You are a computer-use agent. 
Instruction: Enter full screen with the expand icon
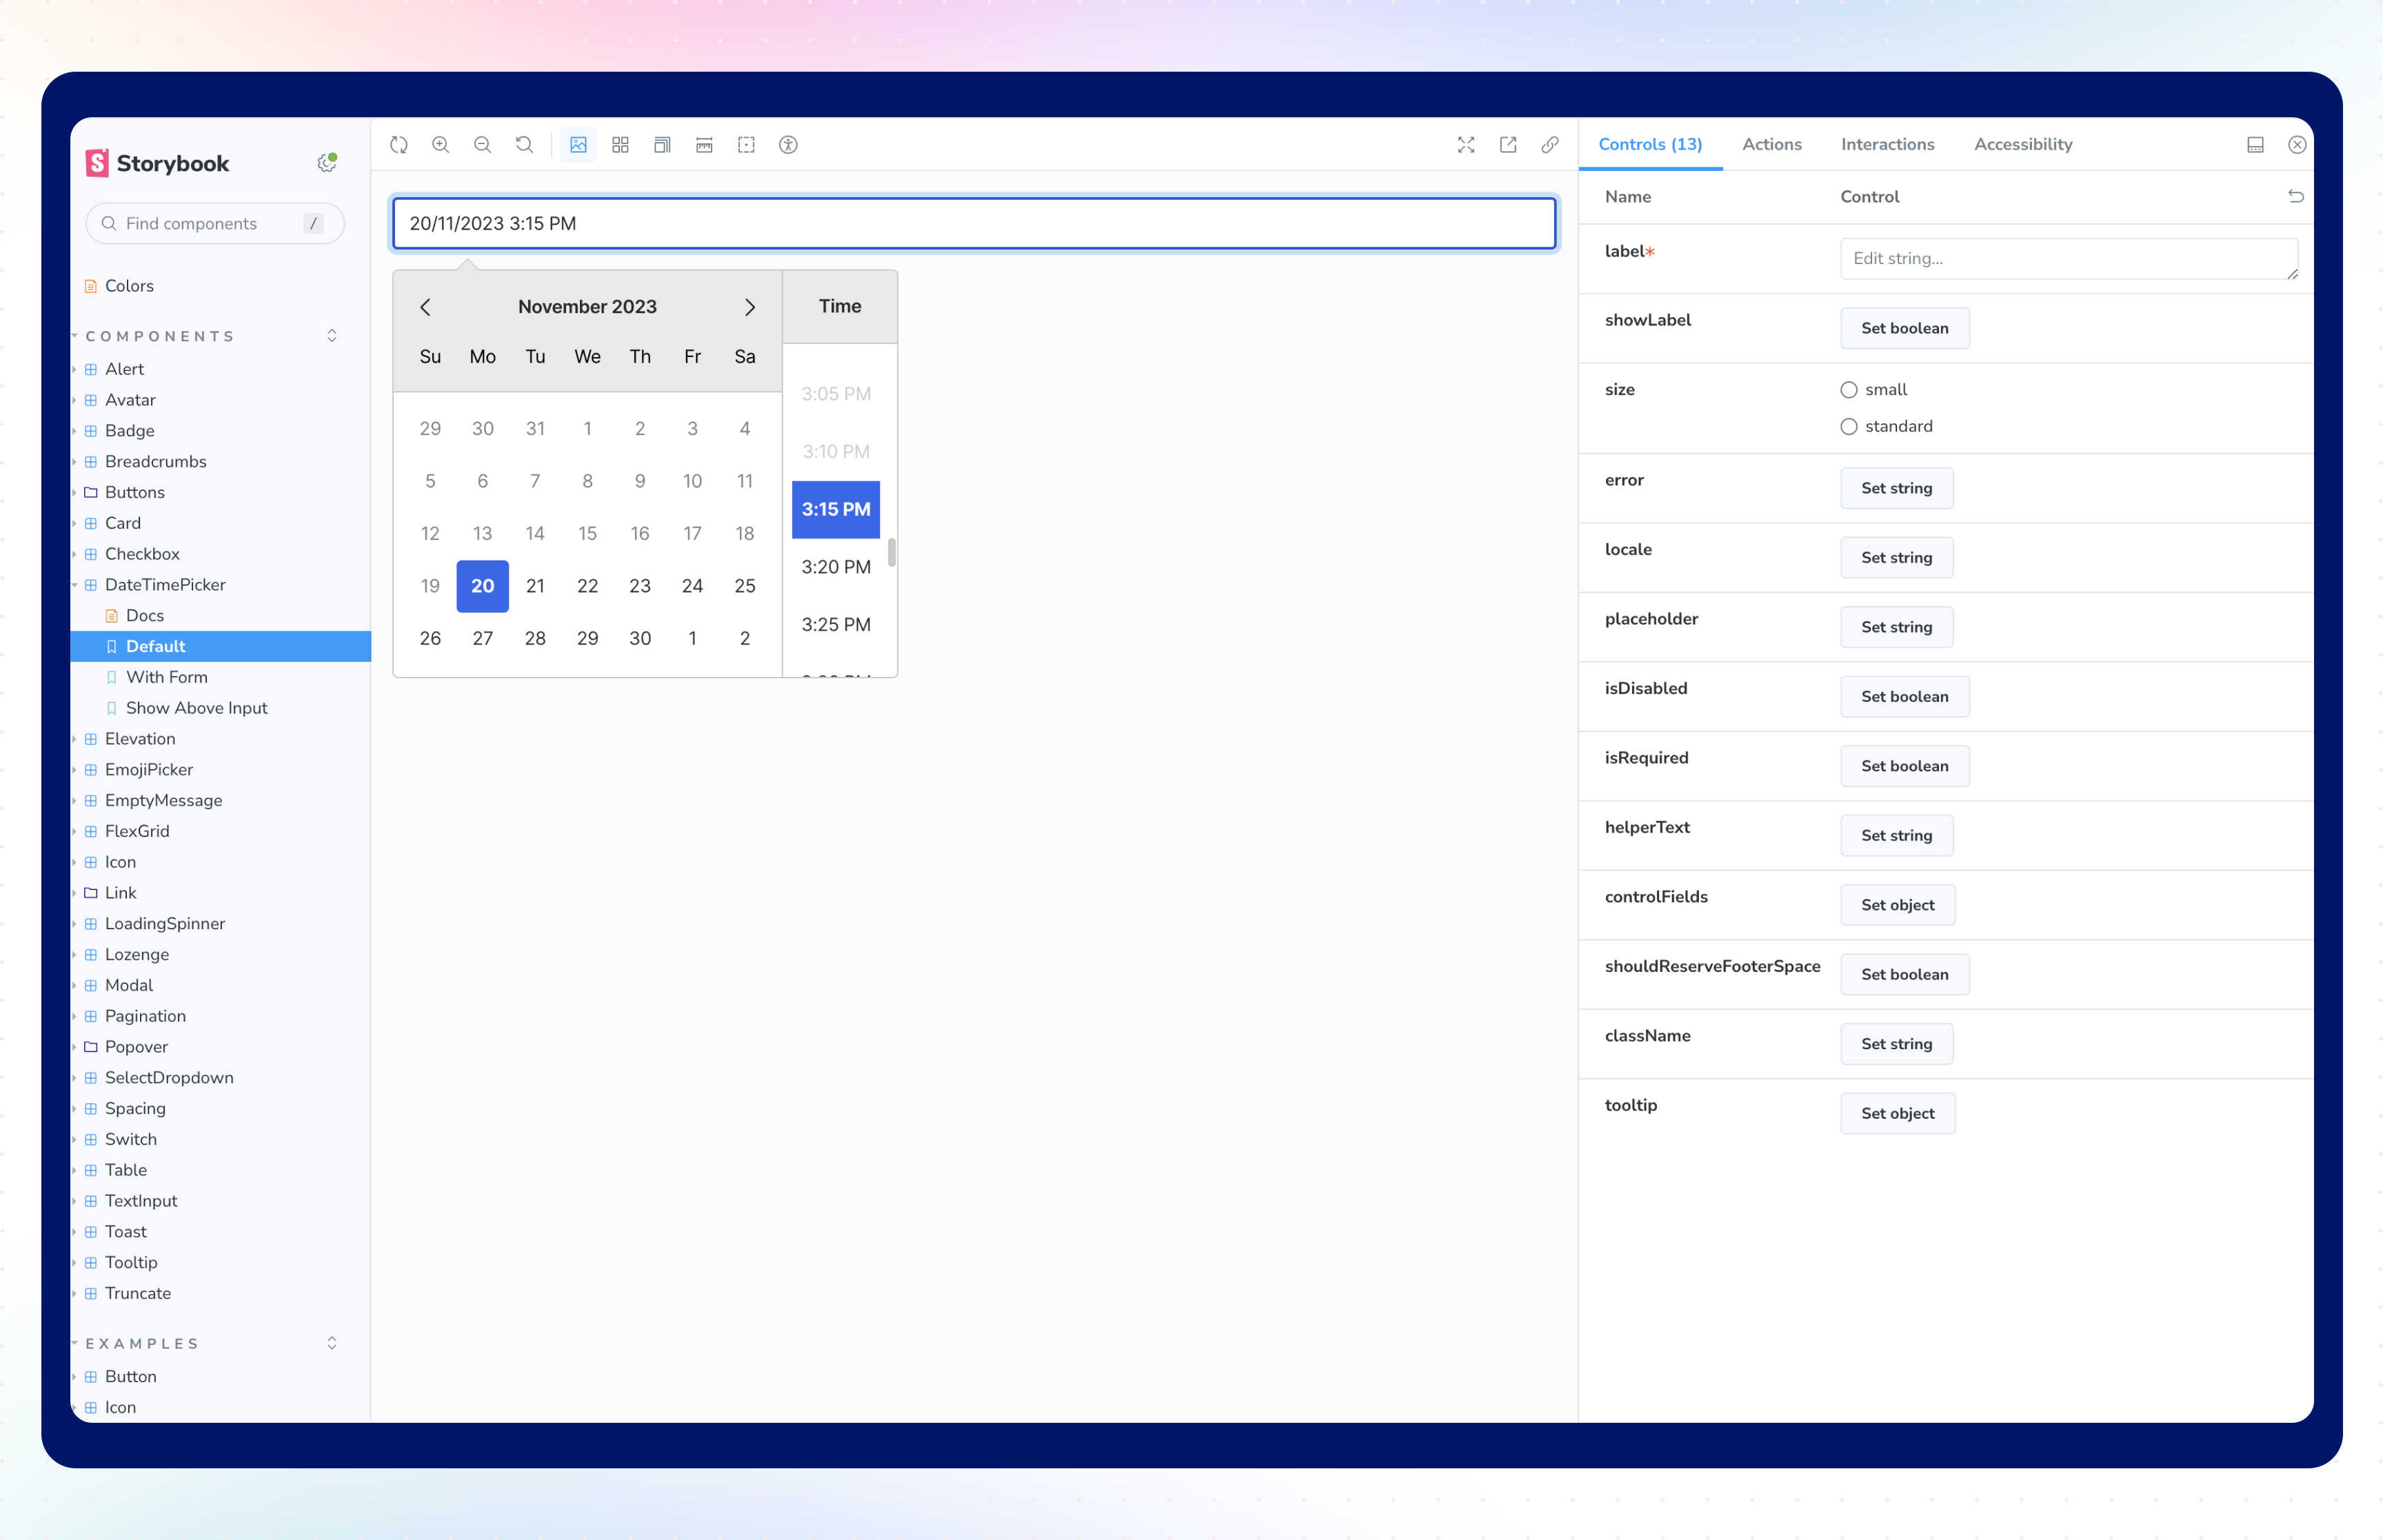[x=1466, y=145]
